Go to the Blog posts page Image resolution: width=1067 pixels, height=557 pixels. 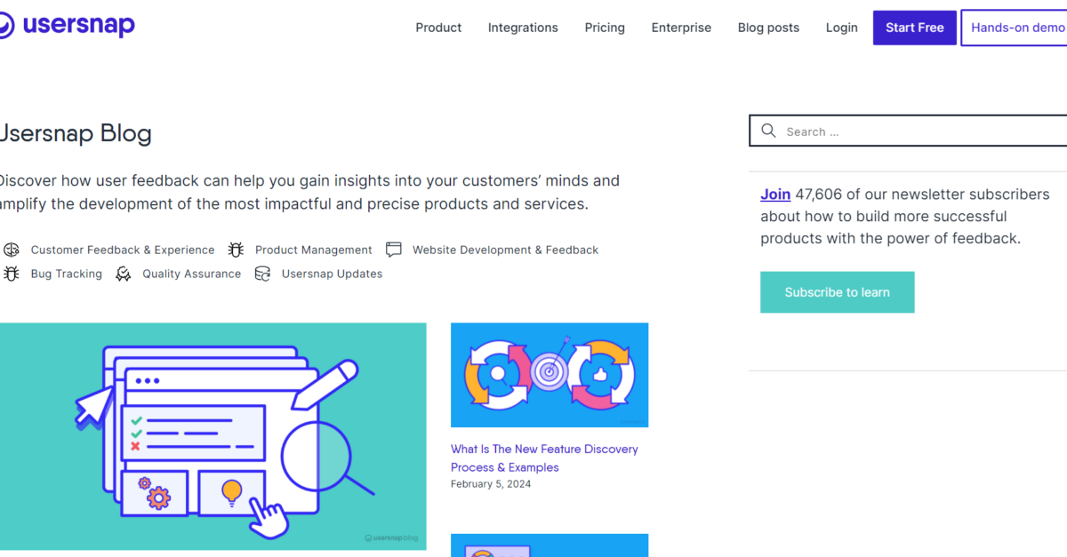tap(768, 28)
